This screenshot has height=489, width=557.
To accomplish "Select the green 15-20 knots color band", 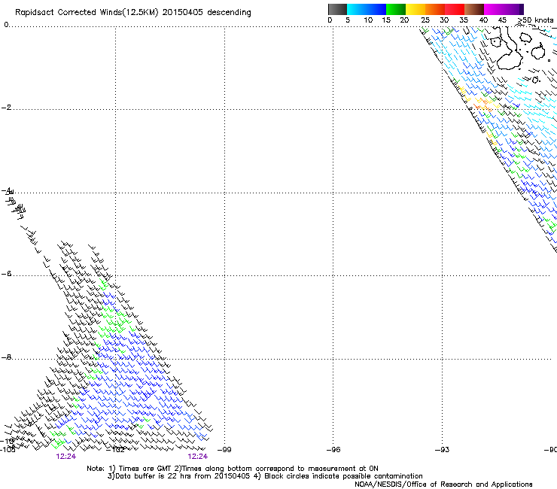I will click(x=396, y=9).
